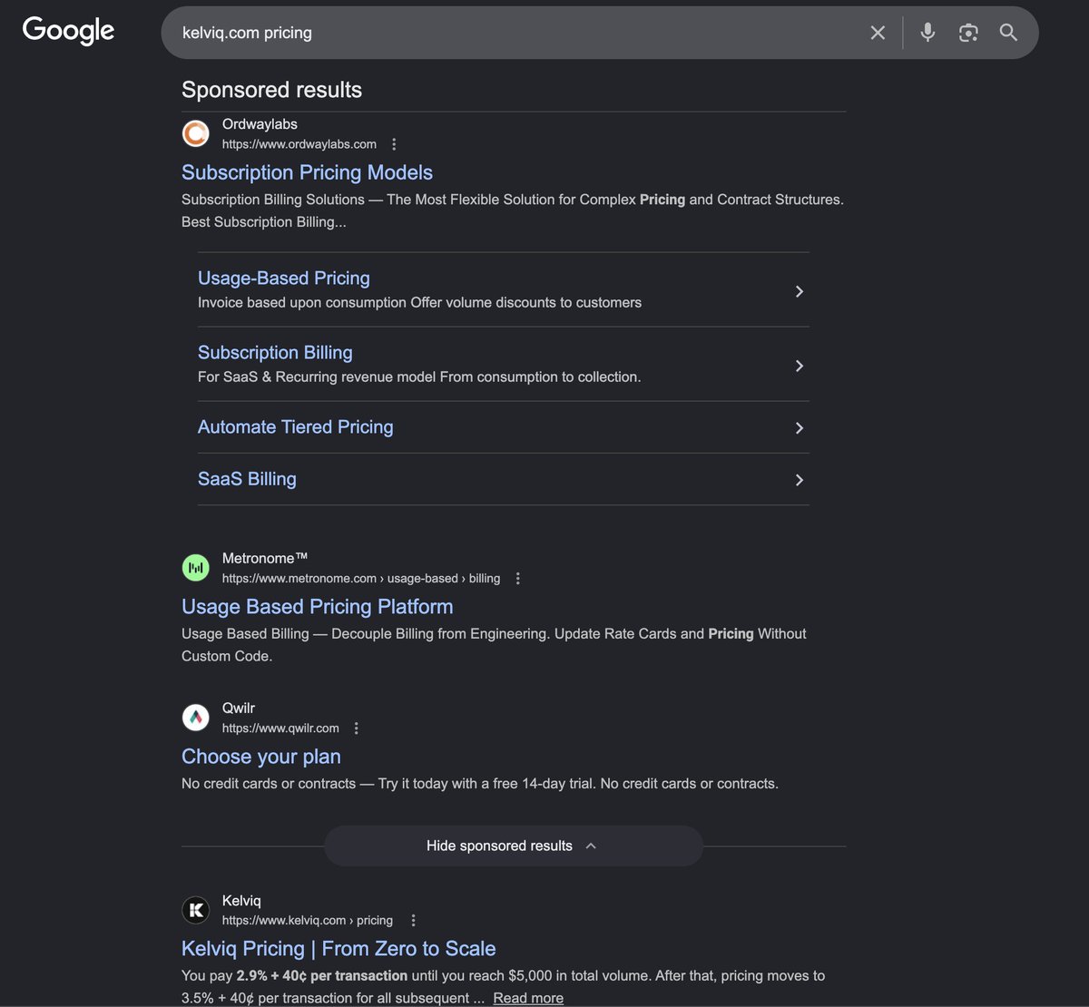The height and width of the screenshot is (1007, 1089).
Task: Click the Kelviq site name
Action: coord(241,901)
